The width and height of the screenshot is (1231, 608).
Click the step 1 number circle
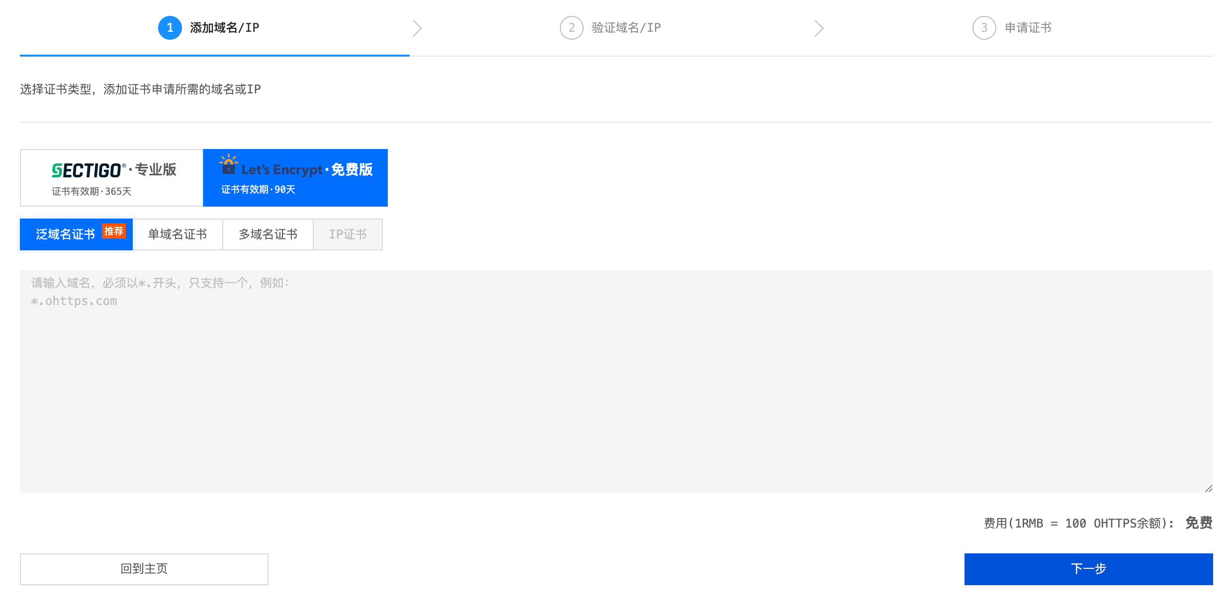pos(170,28)
